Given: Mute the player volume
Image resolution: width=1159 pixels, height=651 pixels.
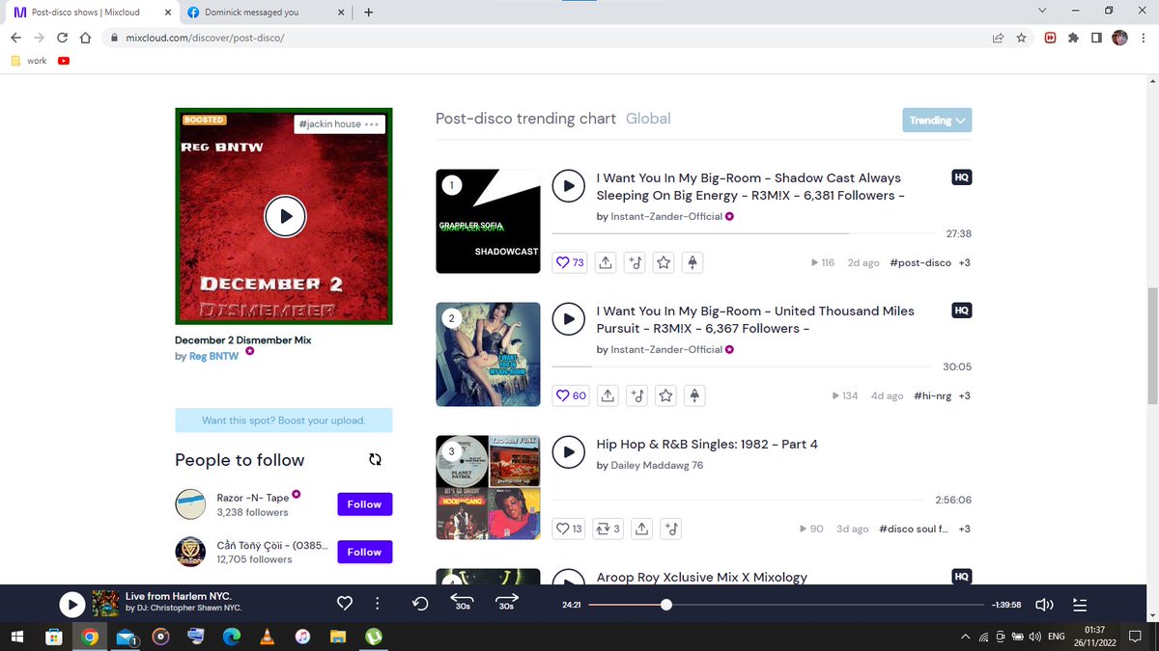Looking at the screenshot, I should (x=1044, y=605).
